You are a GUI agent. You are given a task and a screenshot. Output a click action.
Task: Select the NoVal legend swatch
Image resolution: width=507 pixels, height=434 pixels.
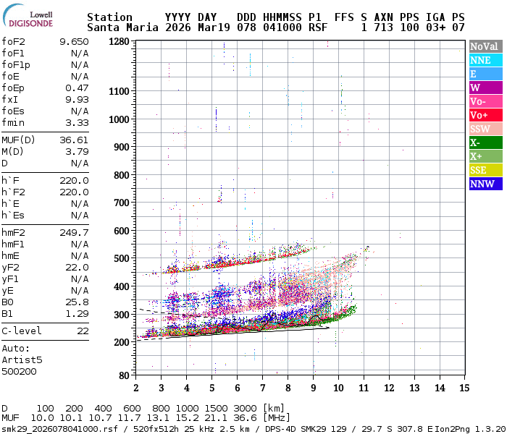(486, 46)
